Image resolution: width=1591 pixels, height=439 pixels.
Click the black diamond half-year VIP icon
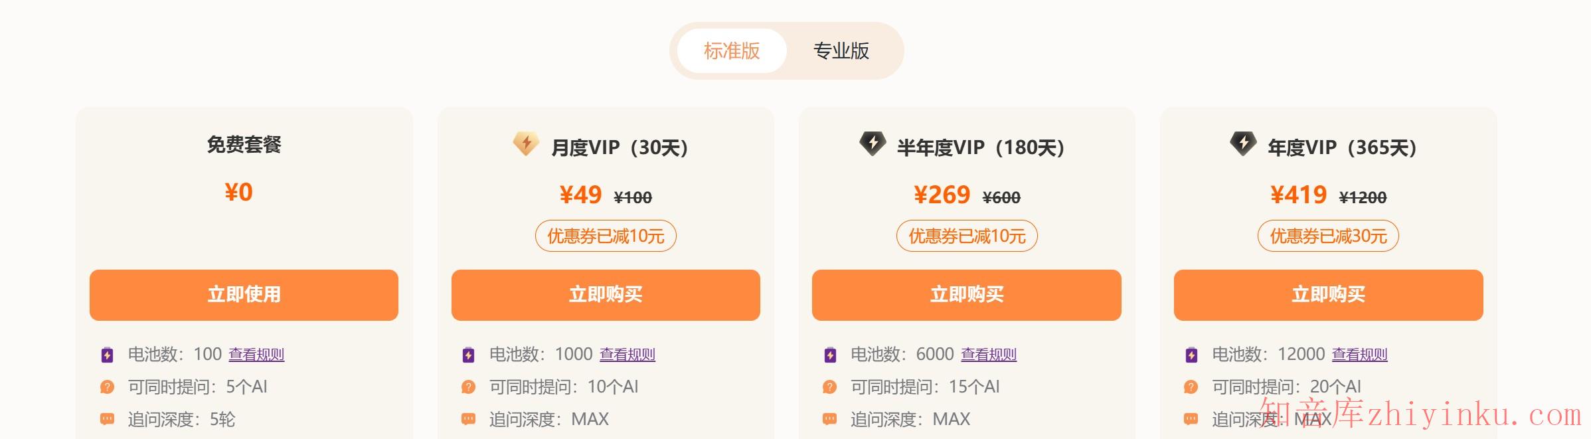[x=873, y=143]
